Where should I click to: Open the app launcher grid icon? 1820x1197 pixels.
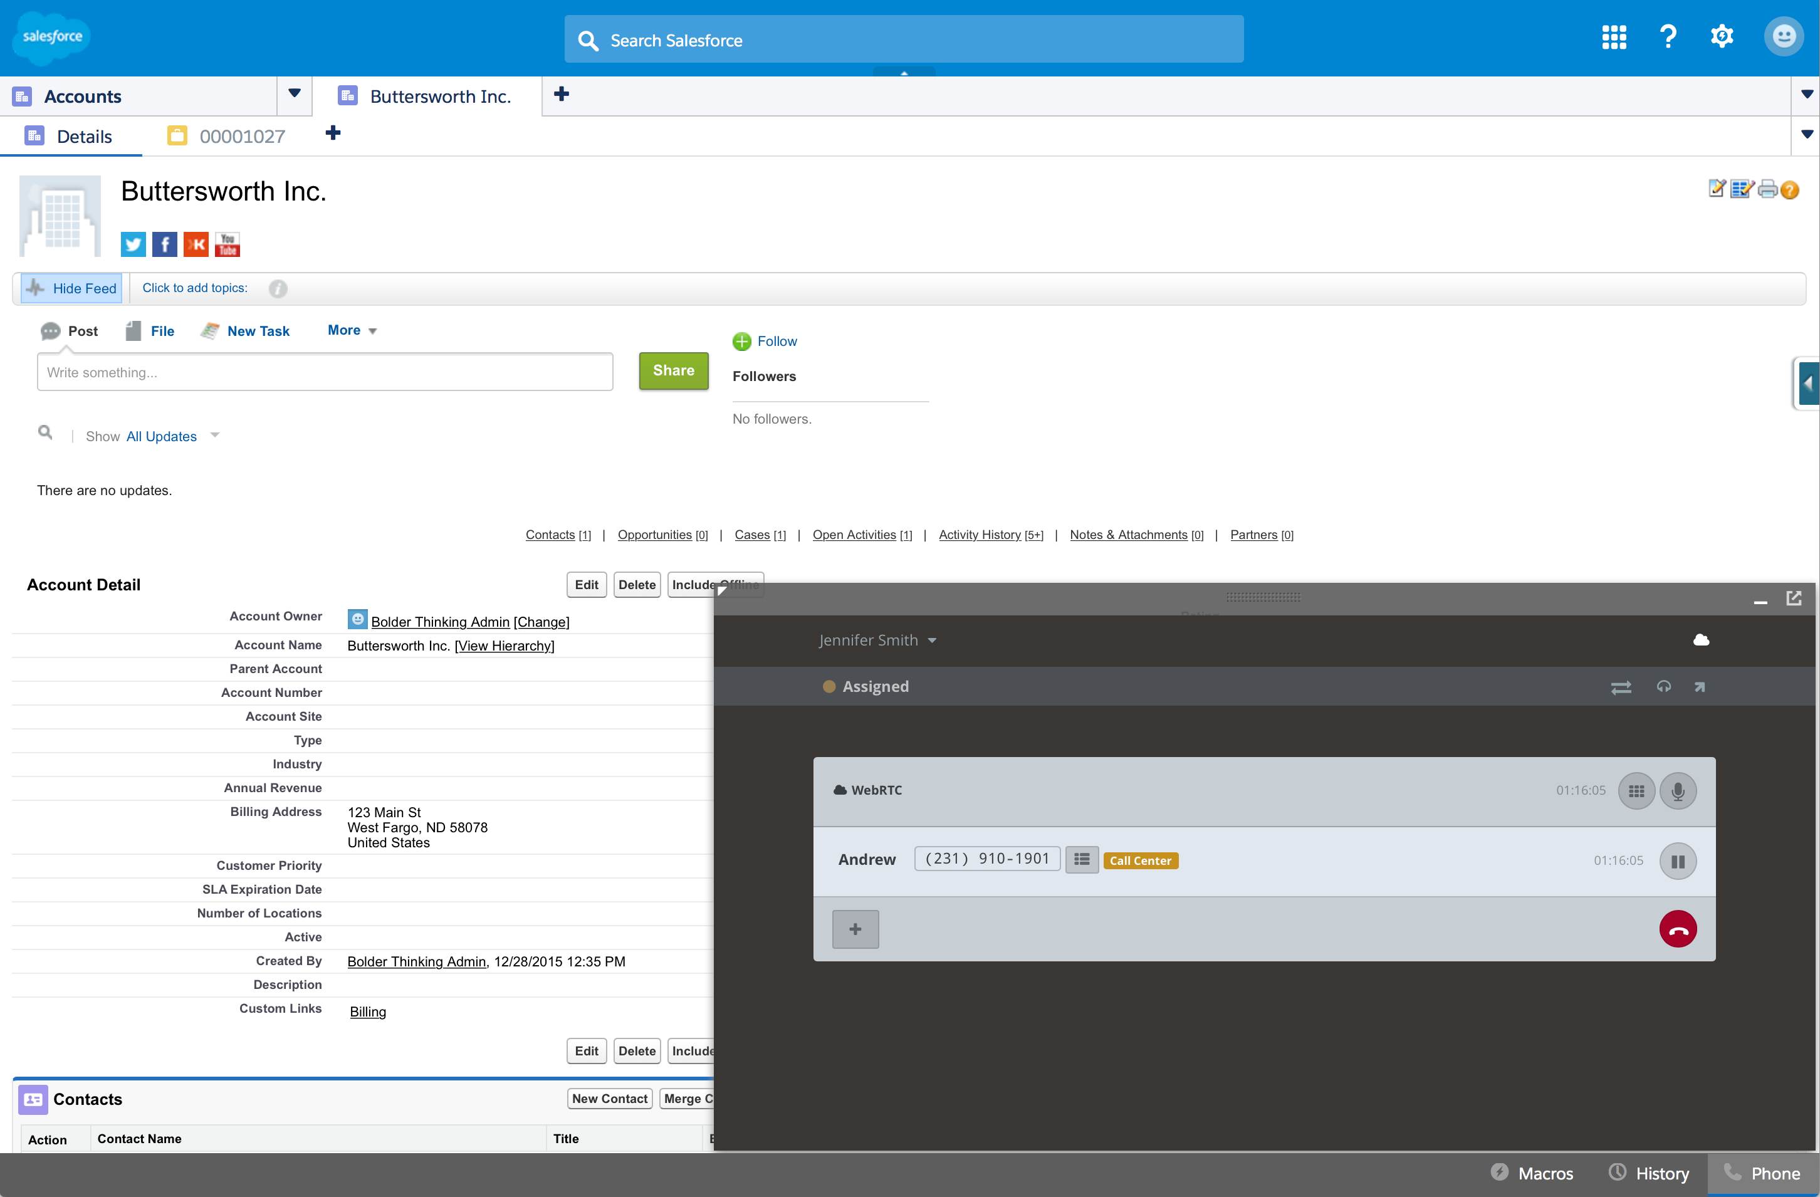point(1614,37)
